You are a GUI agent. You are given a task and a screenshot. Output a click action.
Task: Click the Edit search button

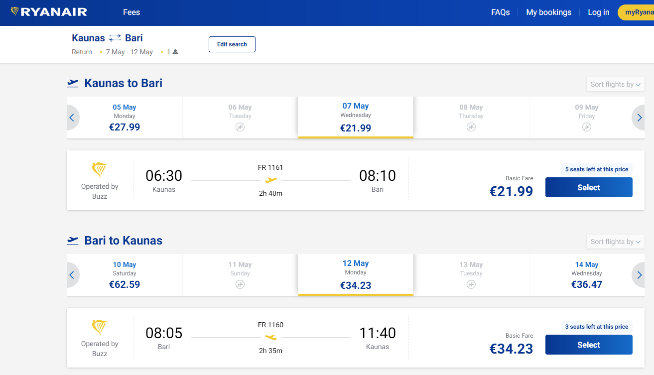[x=232, y=44]
